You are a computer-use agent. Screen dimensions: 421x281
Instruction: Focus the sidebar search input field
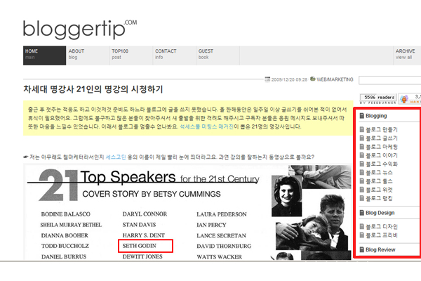point(390,80)
